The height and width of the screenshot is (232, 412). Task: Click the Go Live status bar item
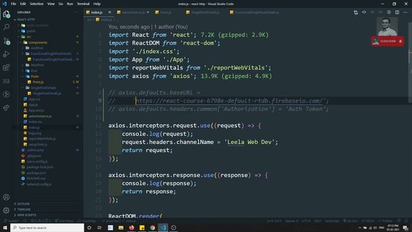pos(350,221)
